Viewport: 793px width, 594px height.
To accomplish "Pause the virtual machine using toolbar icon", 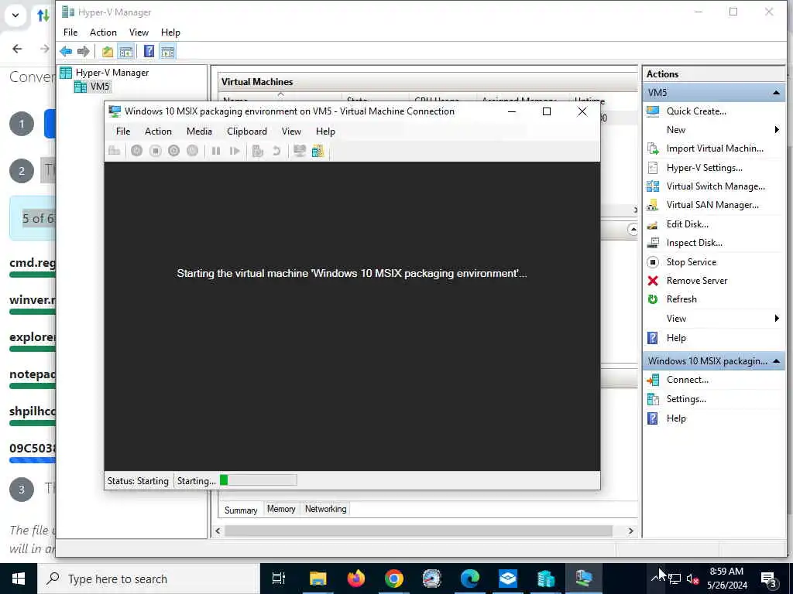I will (x=216, y=151).
